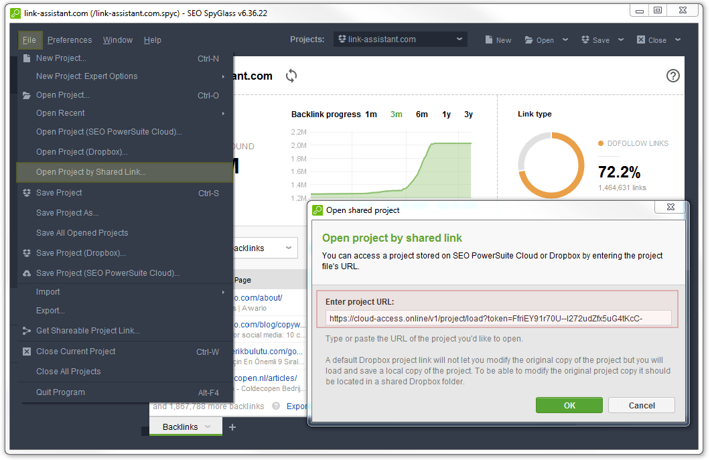Image resolution: width=710 pixels, height=460 pixels.
Task: Click the orange DOFOLLOW LINKS legend dot
Action: pos(601,143)
